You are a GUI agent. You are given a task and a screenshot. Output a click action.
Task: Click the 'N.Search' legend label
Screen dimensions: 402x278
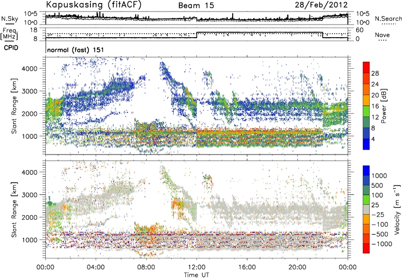[x=388, y=19]
